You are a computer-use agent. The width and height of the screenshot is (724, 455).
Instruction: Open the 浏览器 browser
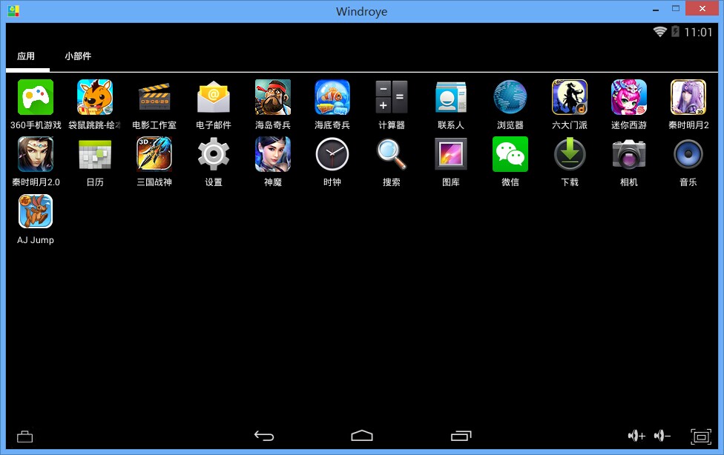coord(510,97)
